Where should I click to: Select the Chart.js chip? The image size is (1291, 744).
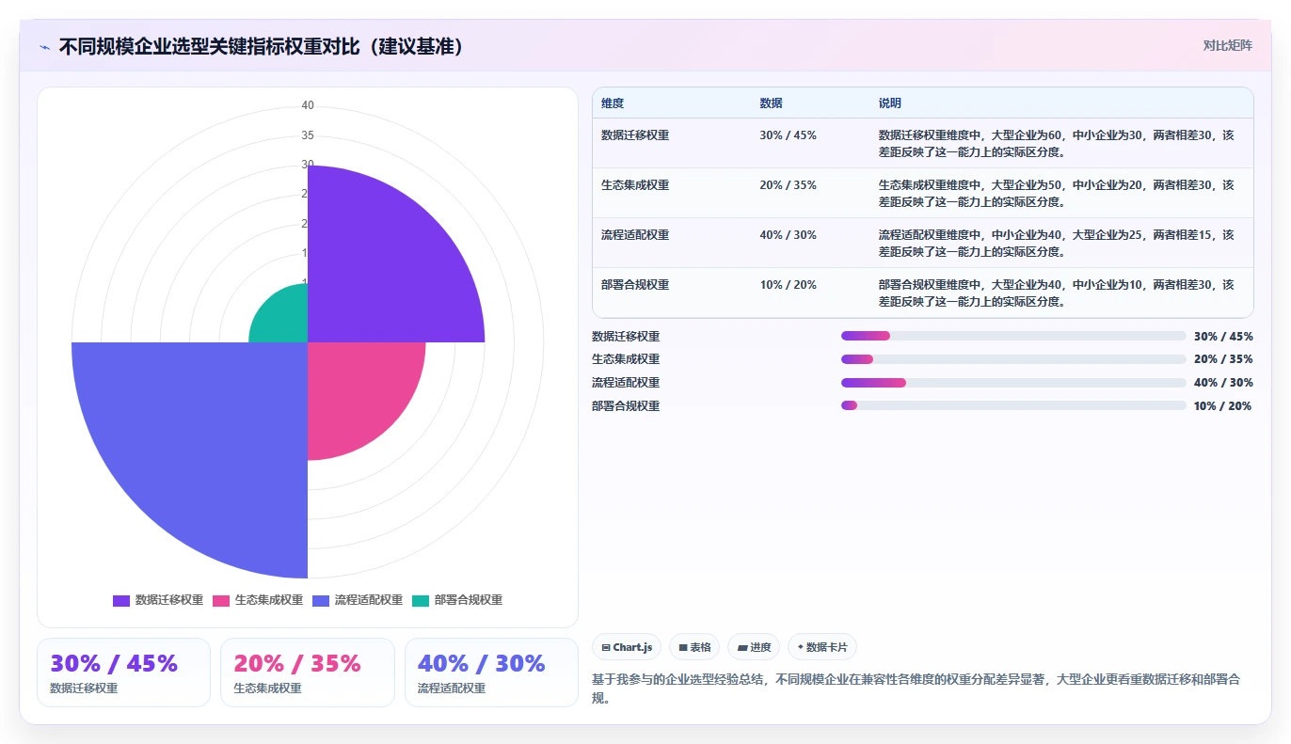[627, 647]
